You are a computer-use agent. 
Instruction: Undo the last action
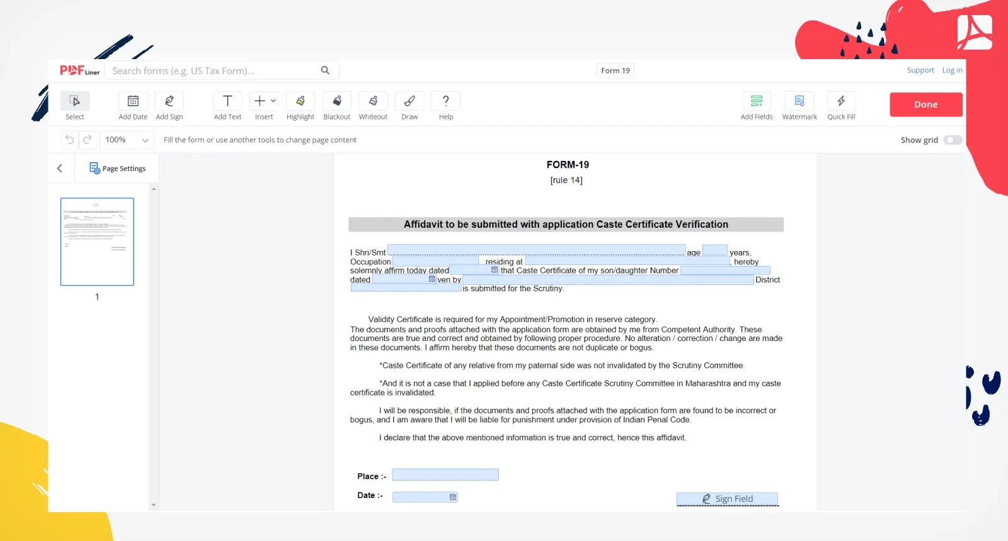(69, 140)
